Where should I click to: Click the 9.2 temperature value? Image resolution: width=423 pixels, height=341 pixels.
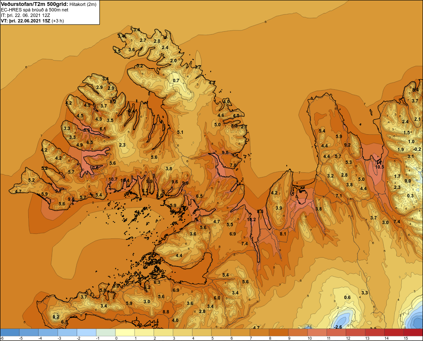tap(347, 145)
